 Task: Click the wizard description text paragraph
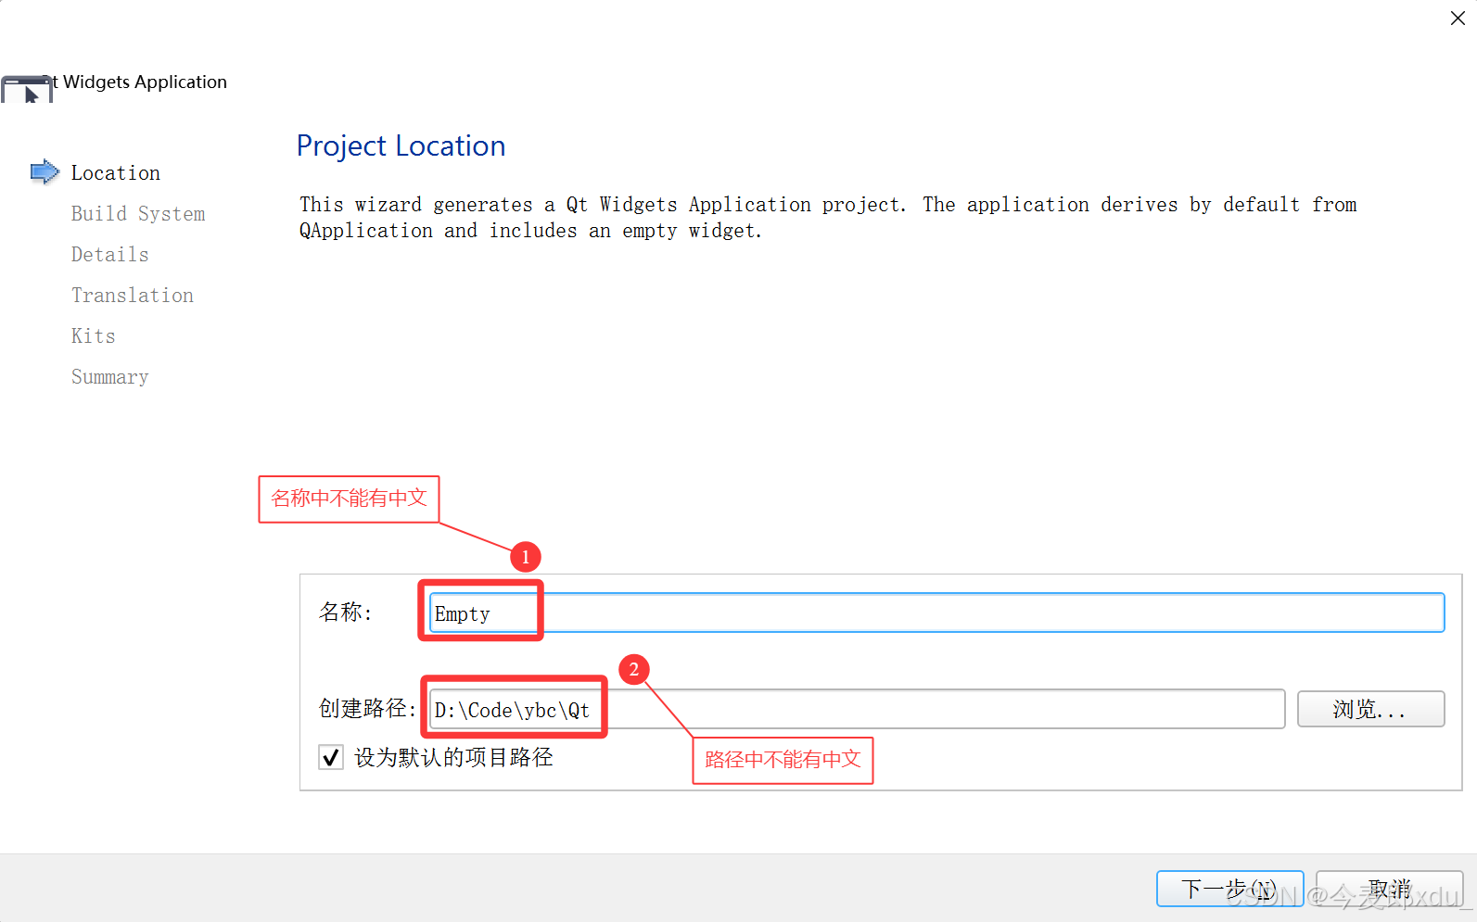[828, 218]
